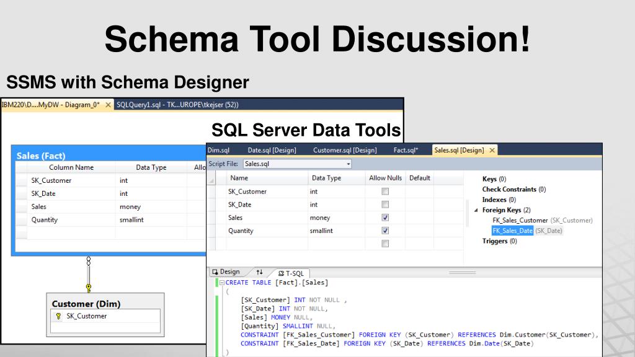635x357 pixels.
Task: Collapse the Foreign Keys tree node
Action: click(475, 210)
